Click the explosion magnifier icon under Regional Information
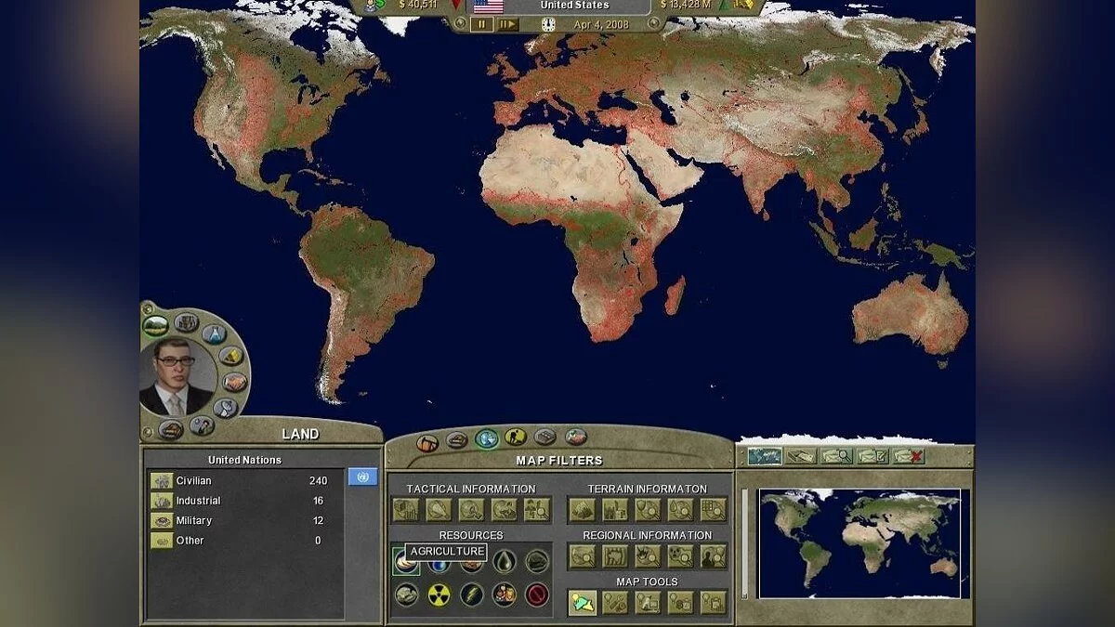This screenshot has height=627, width=1115. click(648, 555)
